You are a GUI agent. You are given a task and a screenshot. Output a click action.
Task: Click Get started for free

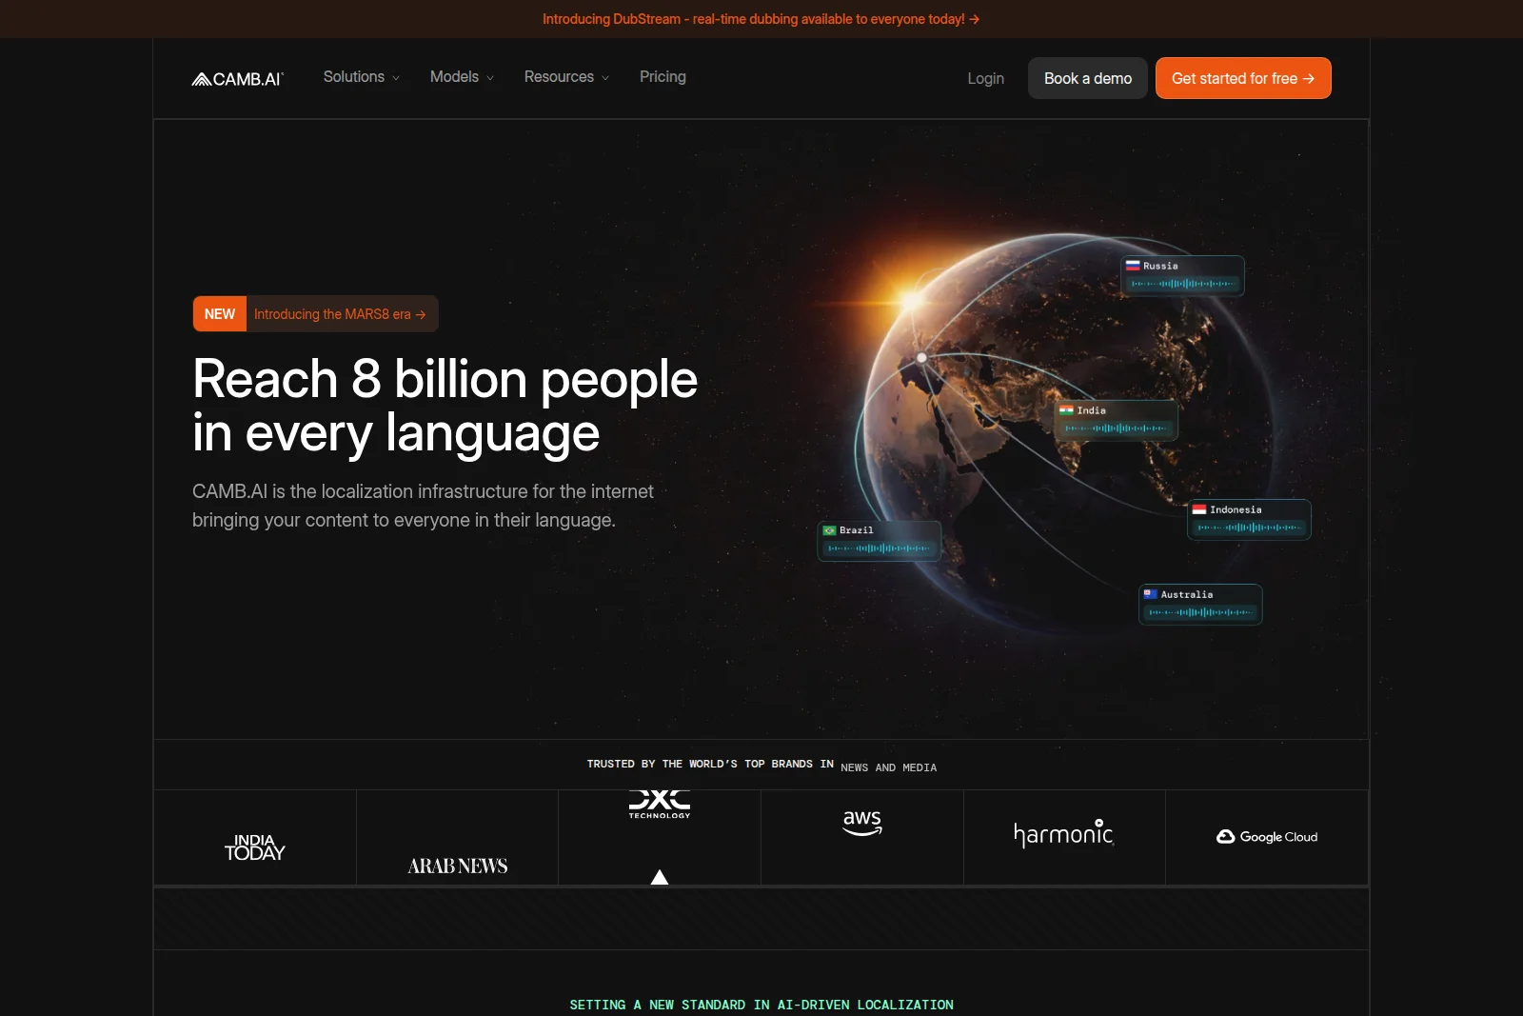(x=1243, y=78)
